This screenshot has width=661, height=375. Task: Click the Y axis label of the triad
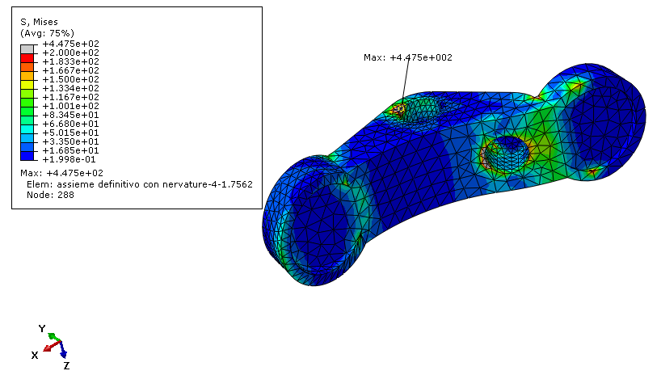[42, 329]
